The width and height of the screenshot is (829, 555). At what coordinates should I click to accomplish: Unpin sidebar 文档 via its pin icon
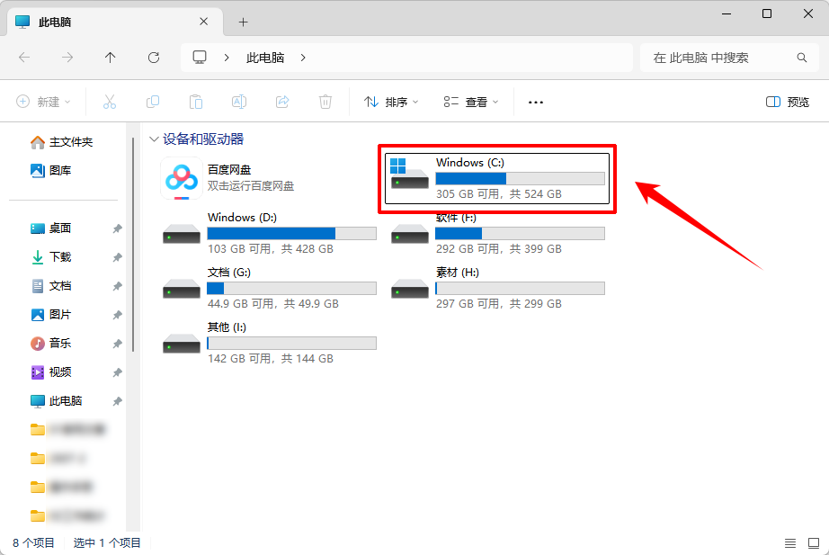pyautogui.click(x=118, y=286)
